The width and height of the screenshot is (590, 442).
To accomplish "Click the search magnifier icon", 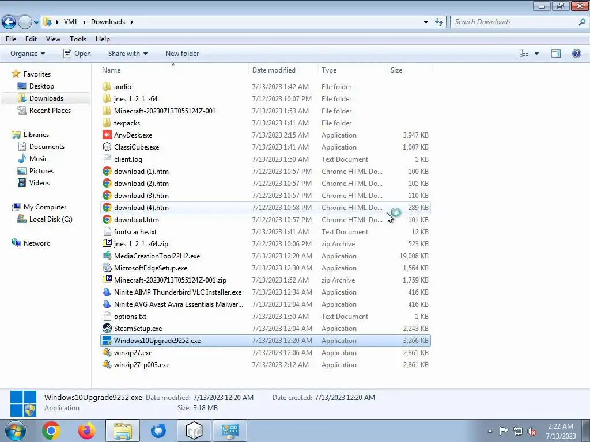I will [x=582, y=22].
